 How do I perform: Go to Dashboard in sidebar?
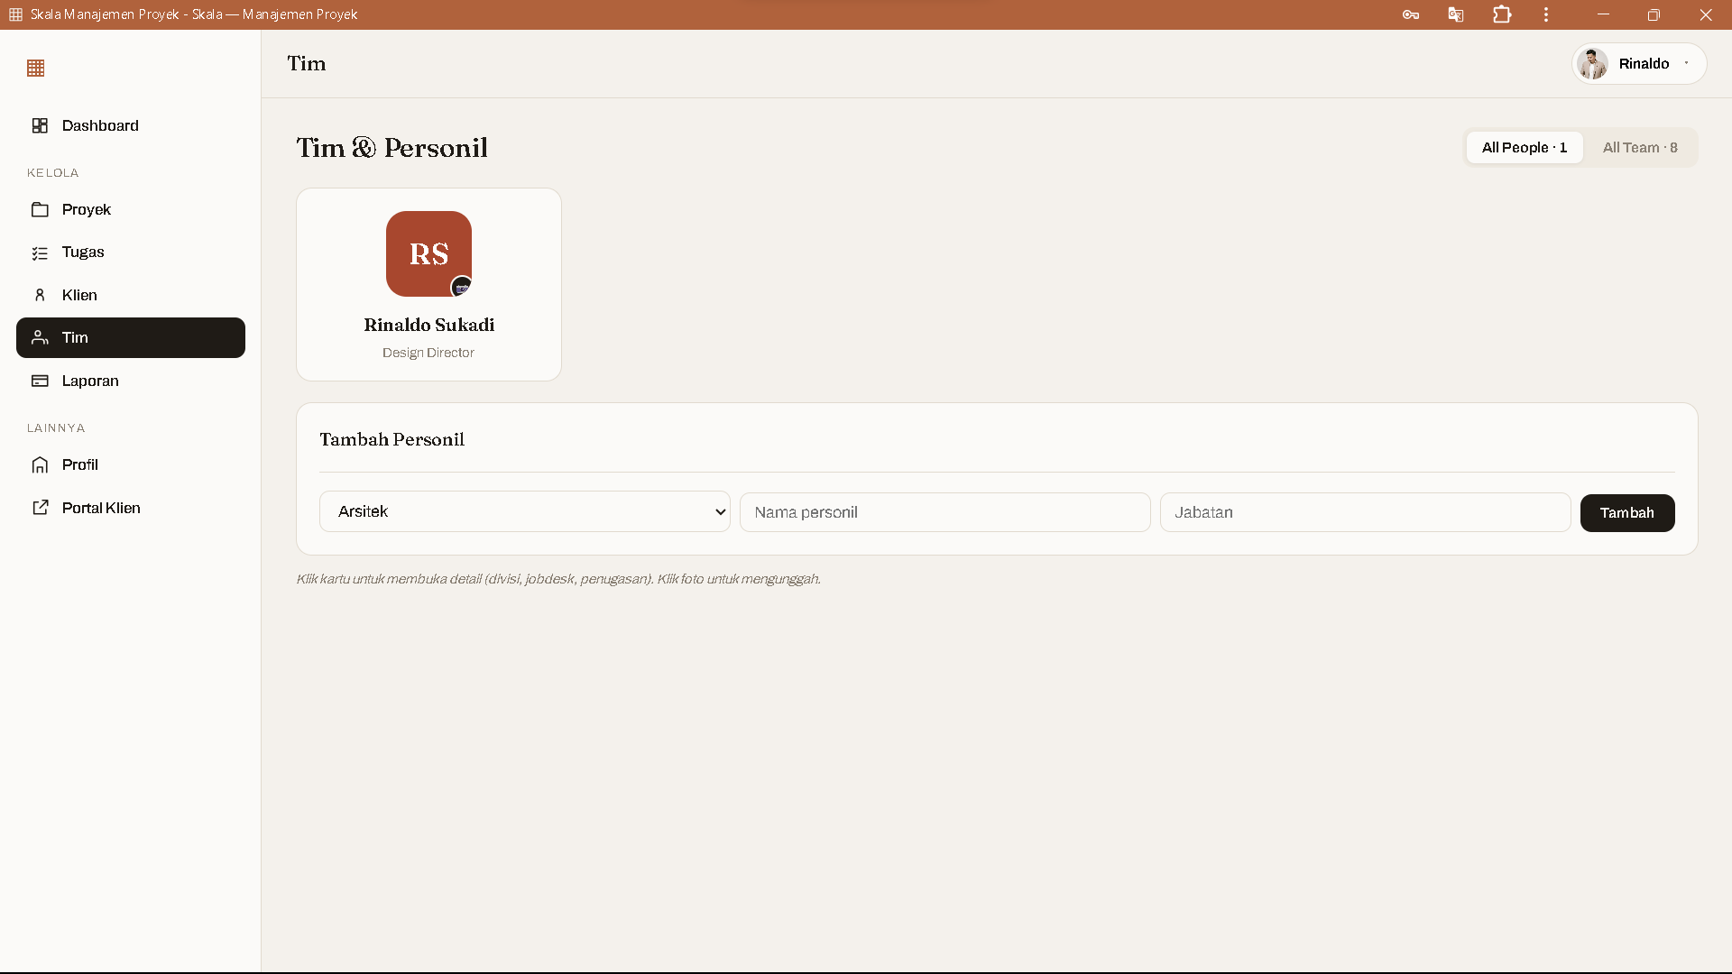(131, 125)
